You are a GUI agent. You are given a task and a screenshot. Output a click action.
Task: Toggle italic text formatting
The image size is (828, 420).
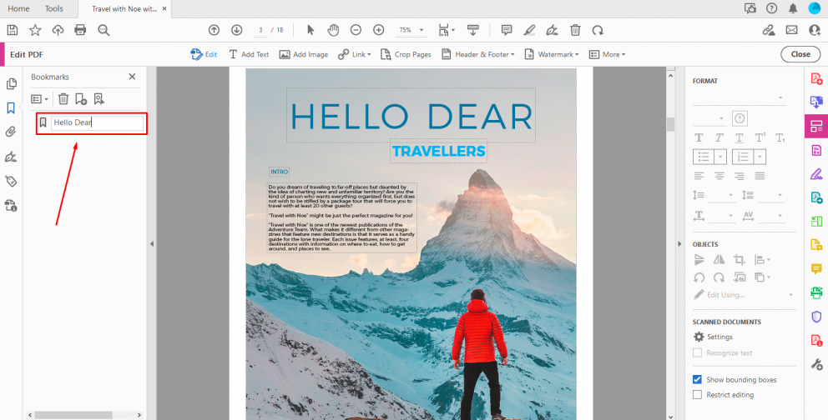(719, 137)
